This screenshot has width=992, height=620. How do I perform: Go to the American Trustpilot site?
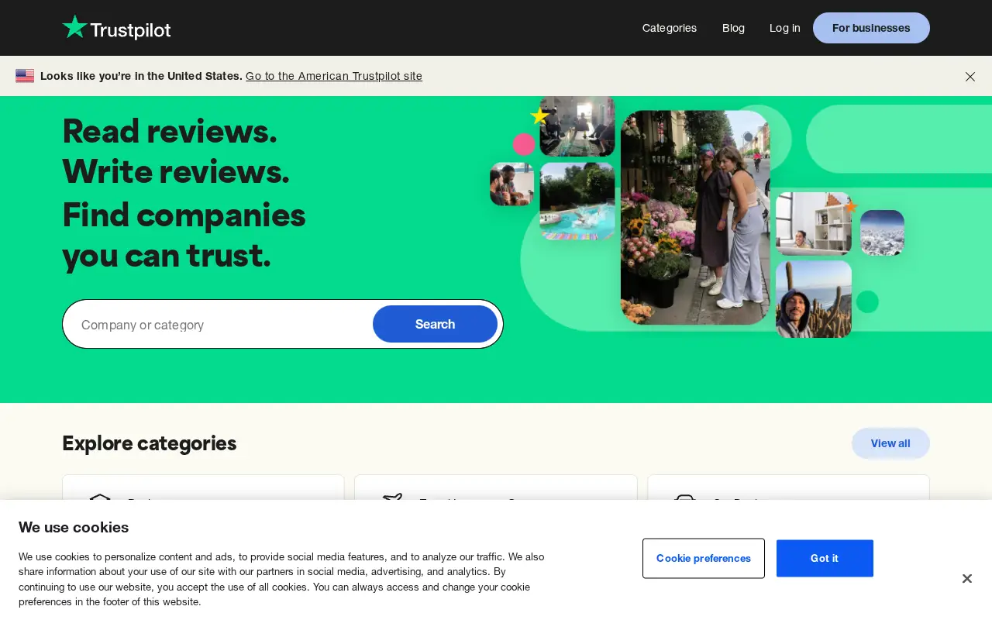[334, 76]
